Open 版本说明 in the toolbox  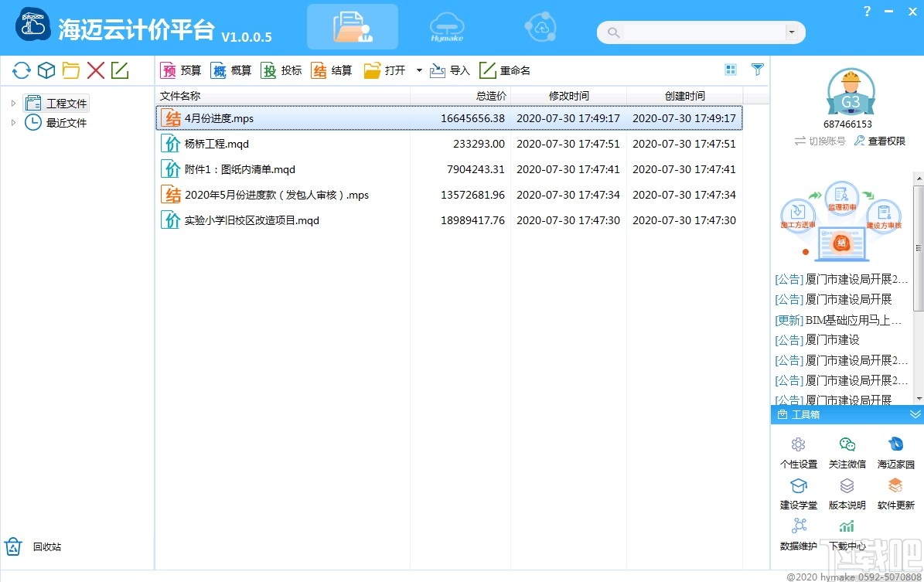point(847,494)
